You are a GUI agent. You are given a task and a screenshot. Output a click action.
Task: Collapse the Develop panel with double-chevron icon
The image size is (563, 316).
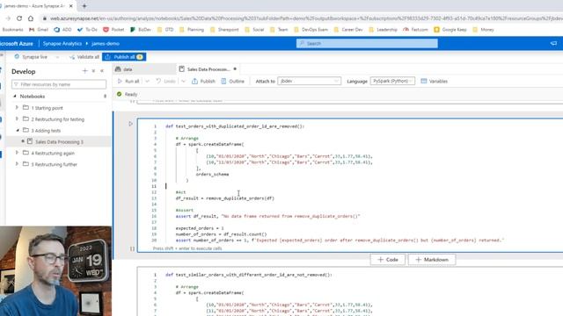coord(102,71)
